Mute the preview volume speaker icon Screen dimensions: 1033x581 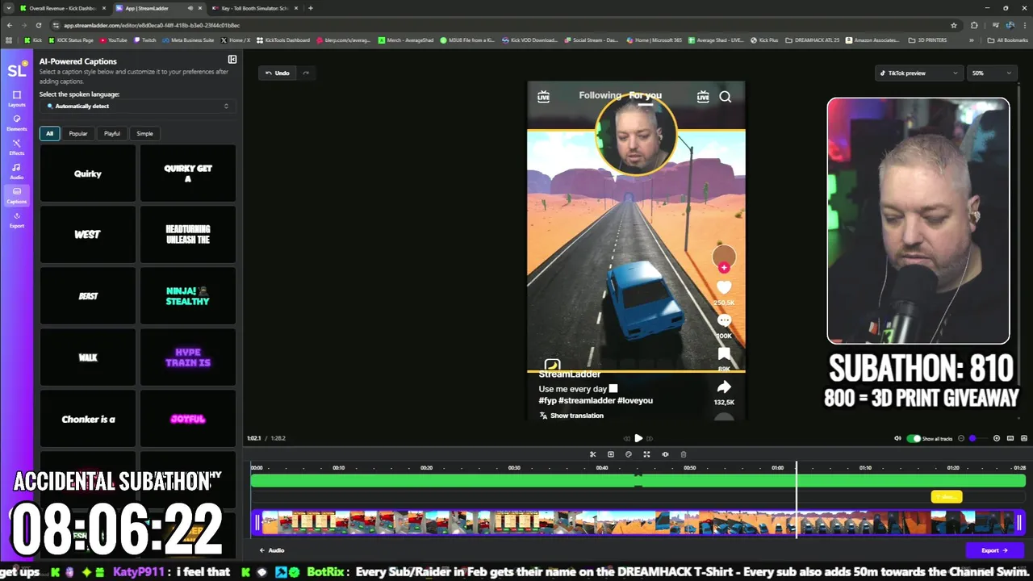click(x=897, y=438)
